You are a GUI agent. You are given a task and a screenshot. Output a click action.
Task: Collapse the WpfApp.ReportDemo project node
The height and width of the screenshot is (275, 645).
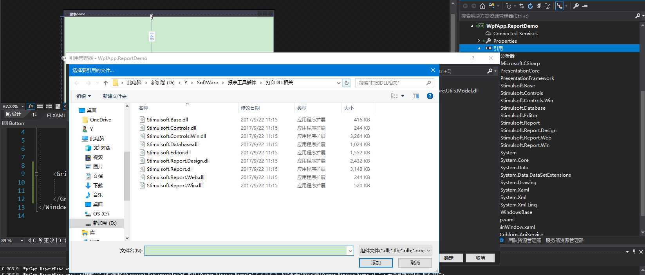click(472, 26)
